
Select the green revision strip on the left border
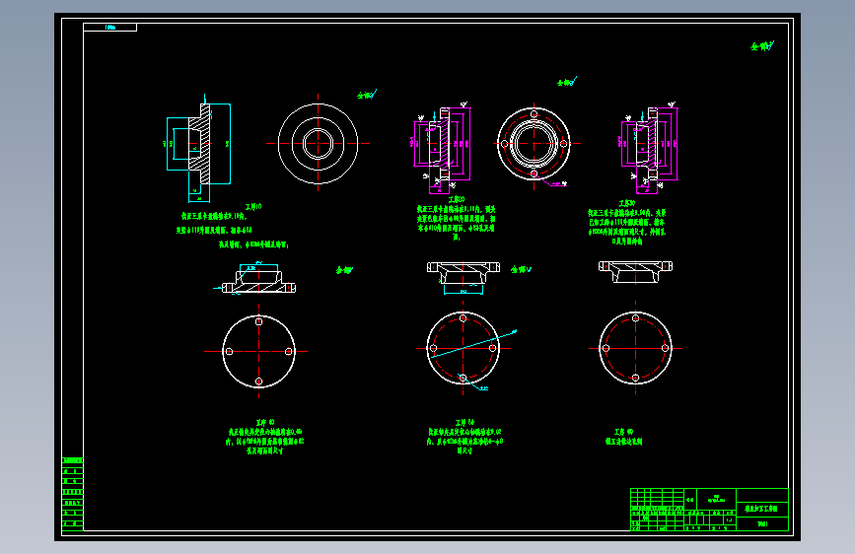[73, 494]
